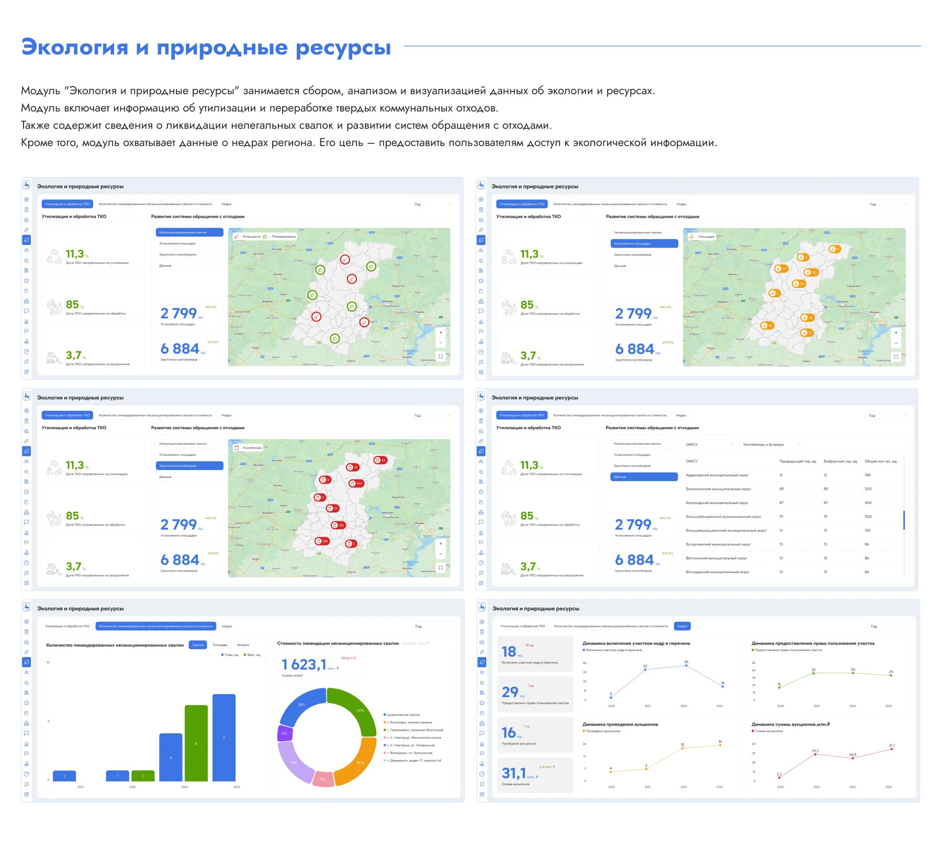Open the bank building icon in orange sites panel
The width and height of the screenshot is (942, 860).
(x=481, y=209)
